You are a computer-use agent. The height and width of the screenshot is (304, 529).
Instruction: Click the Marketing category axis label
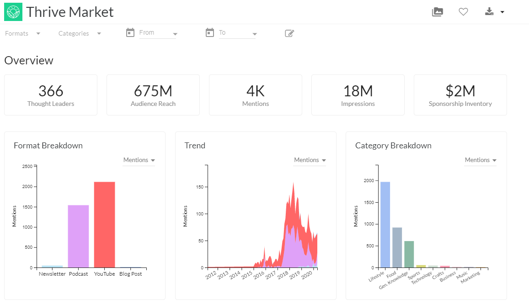tap(470, 277)
